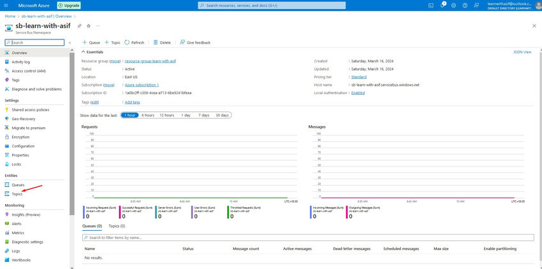This screenshot has width=542, height=269.
Task: Switch to the Topics (0) tab
Action: [117, 226]
